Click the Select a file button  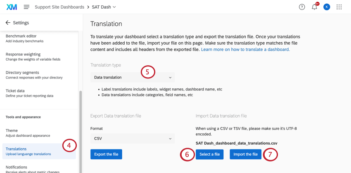pyautogui.click(x=209, y=154)
